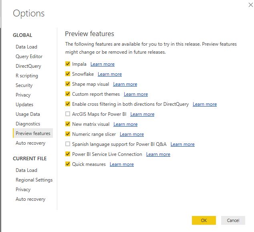The width and height of the screenshot is (254, 232).
Task: Open the DirectQuery settings page
Action: tap(28, 66)
